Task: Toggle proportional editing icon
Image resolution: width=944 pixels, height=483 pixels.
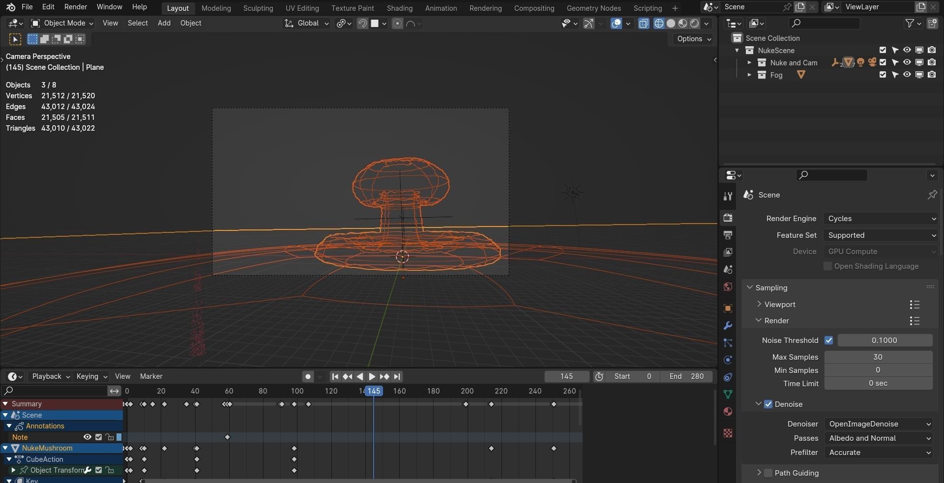Action: (x=397, y=23)
